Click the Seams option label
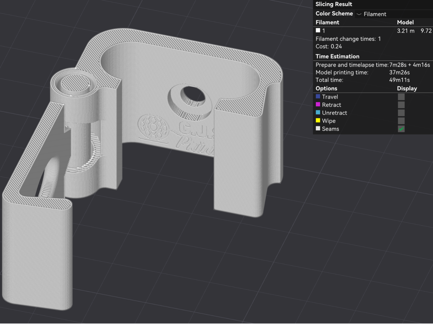The height and width of the screenshot is (324, 433). click(330, 129)
